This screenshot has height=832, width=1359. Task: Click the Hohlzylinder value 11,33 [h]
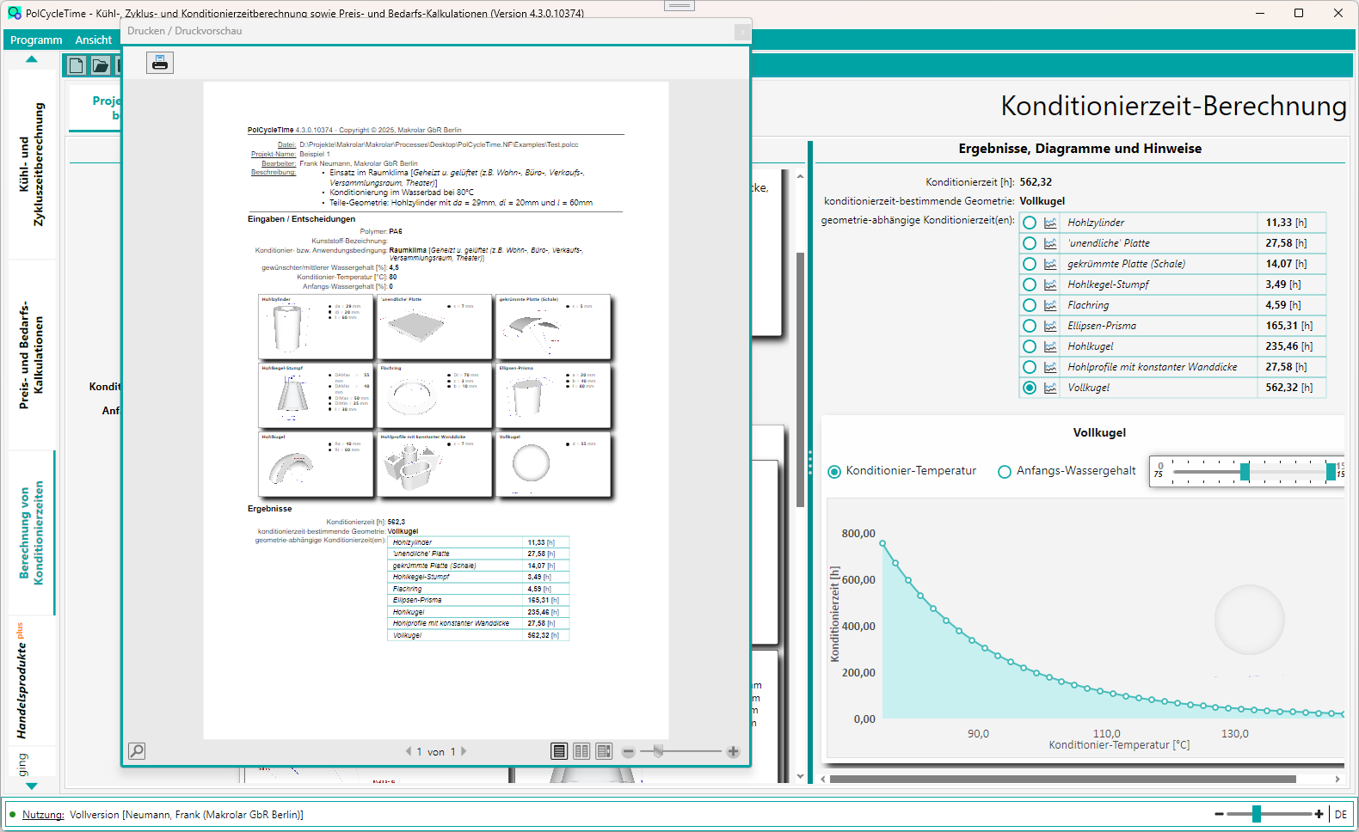(1286, 223)
